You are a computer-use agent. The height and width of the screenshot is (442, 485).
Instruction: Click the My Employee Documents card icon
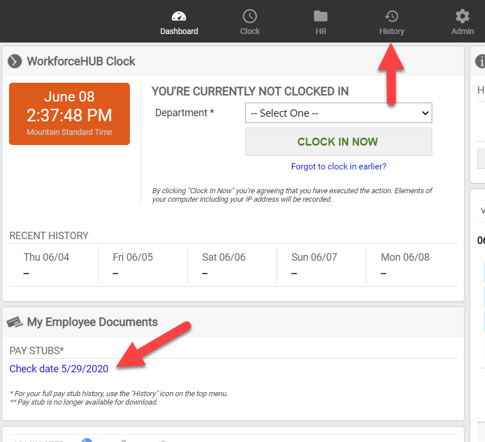tap(15, 322)
